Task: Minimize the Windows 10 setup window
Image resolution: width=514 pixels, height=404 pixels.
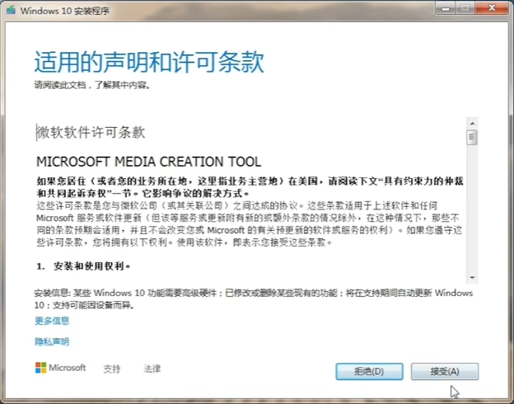Action: (x=445, y=8)
